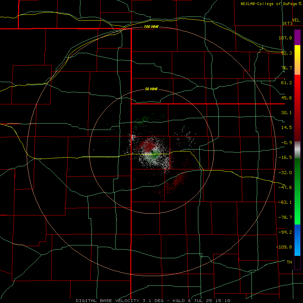Pick the yellow-orange segment of color bar
Image resolution: width=303 pixels, height=303 pixels.
(297, 60)
